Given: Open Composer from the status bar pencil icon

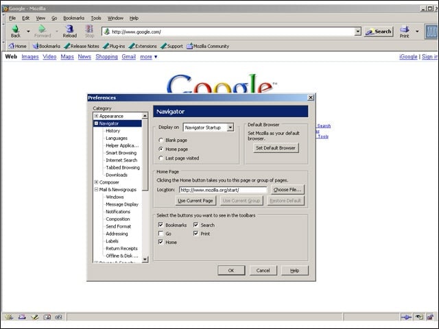Looking at the screenshot, I should [35, 317].
